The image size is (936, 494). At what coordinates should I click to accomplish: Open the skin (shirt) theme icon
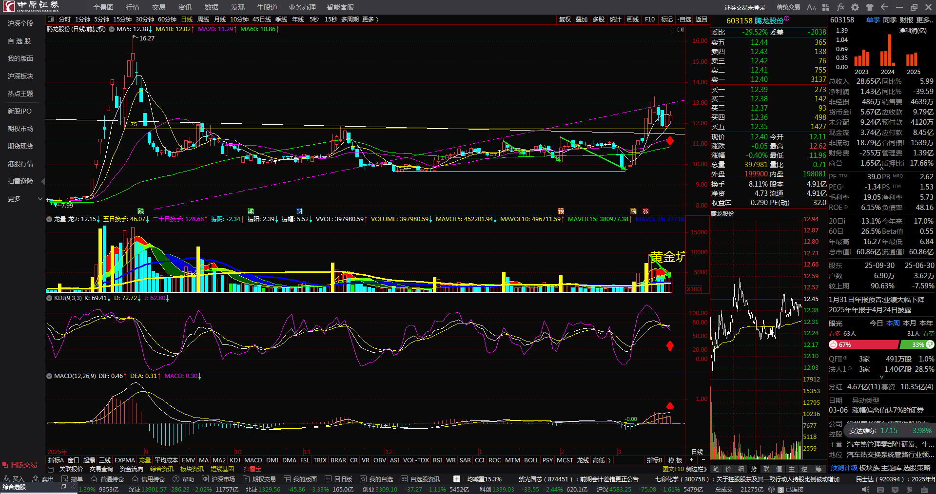pyautogui.click(x=870, y=7)
